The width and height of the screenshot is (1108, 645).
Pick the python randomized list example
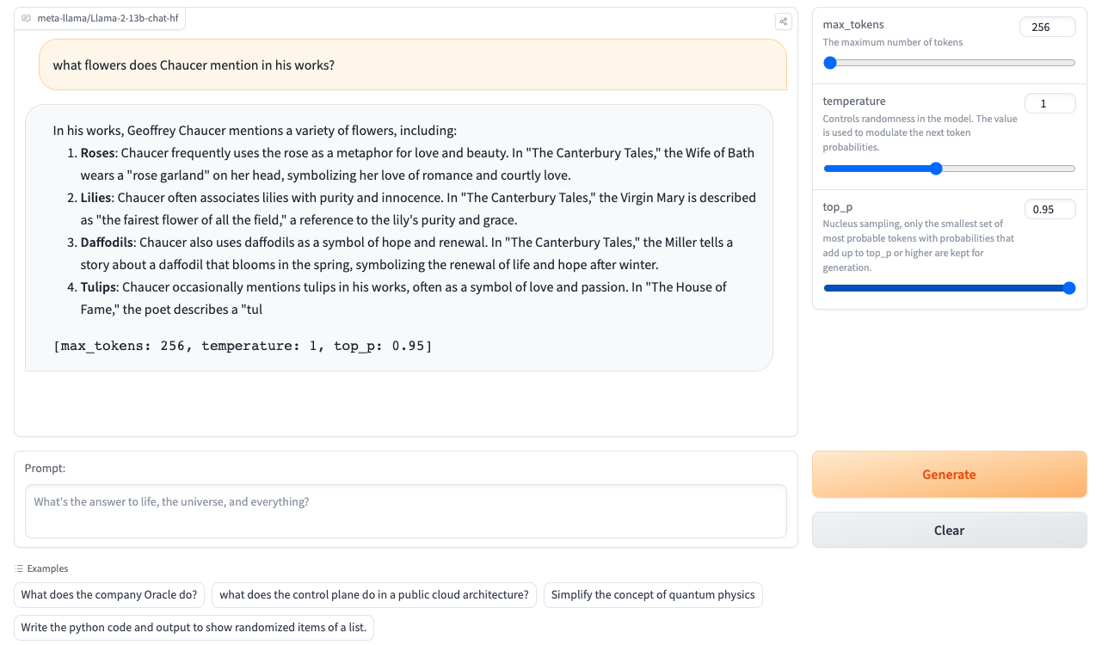(194, 628)
